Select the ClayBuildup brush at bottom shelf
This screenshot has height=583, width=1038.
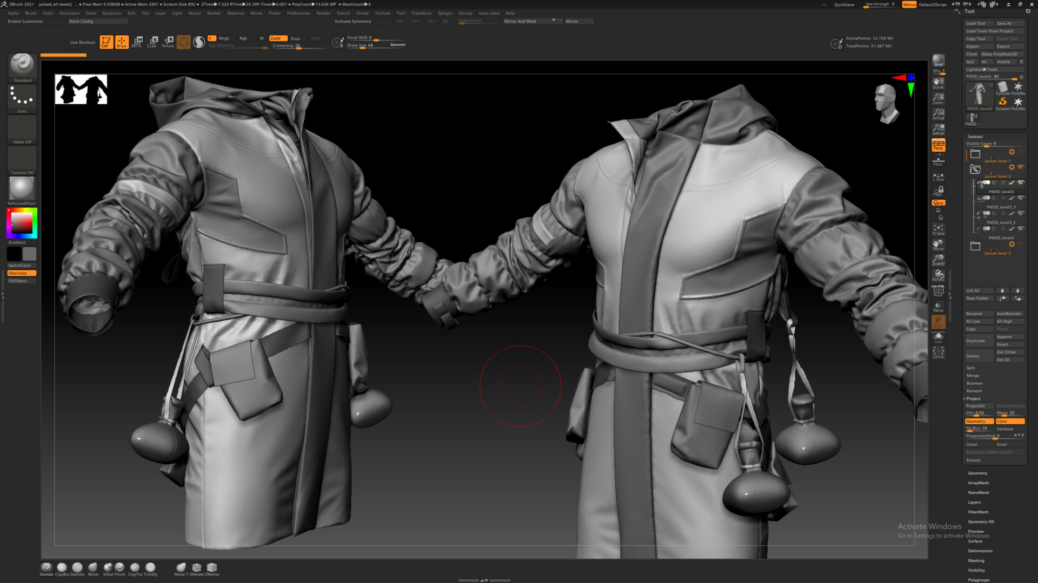pos(62,568)
